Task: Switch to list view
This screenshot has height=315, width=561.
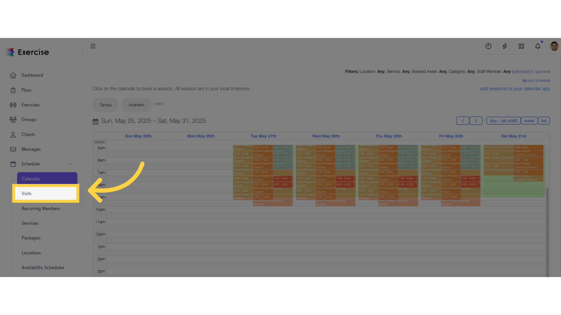Action: coord(544,121)
